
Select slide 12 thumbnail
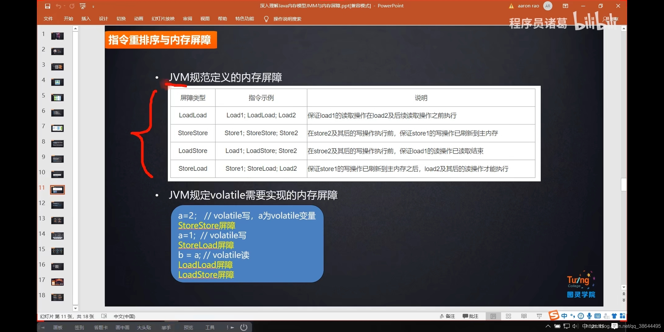57,205
